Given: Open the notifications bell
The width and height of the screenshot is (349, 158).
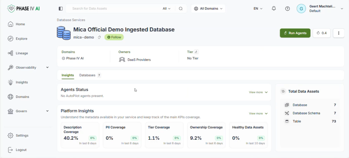Looking at the screenshot, I should click(x=274, y=9).
